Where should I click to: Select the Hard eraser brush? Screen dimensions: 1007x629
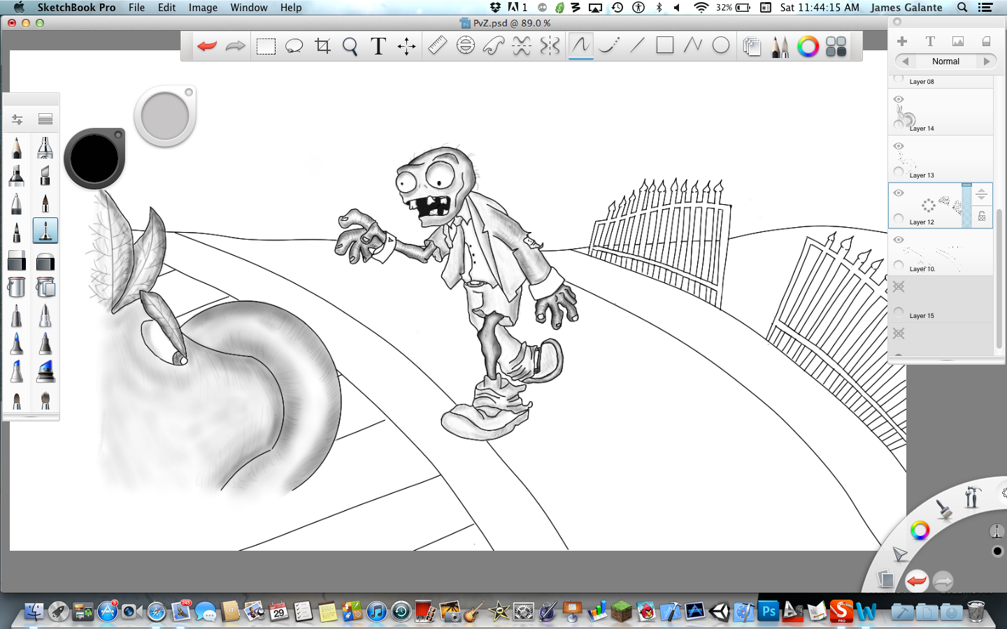pos(17,261)
